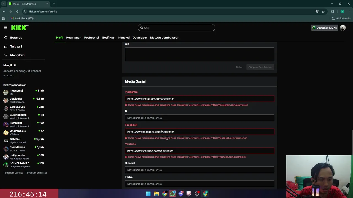Switch to Profil settings tab

pos(60,38)
